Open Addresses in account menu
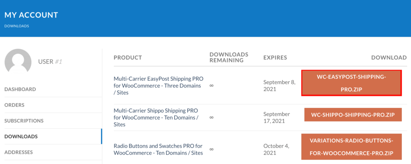Viewport: 411px width, 164px height. coord(18,152)
